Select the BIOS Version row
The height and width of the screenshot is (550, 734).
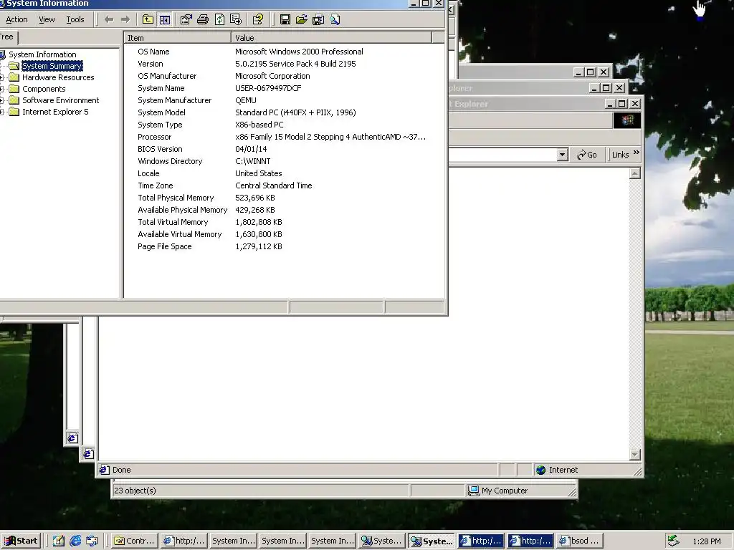click(284, 149)
